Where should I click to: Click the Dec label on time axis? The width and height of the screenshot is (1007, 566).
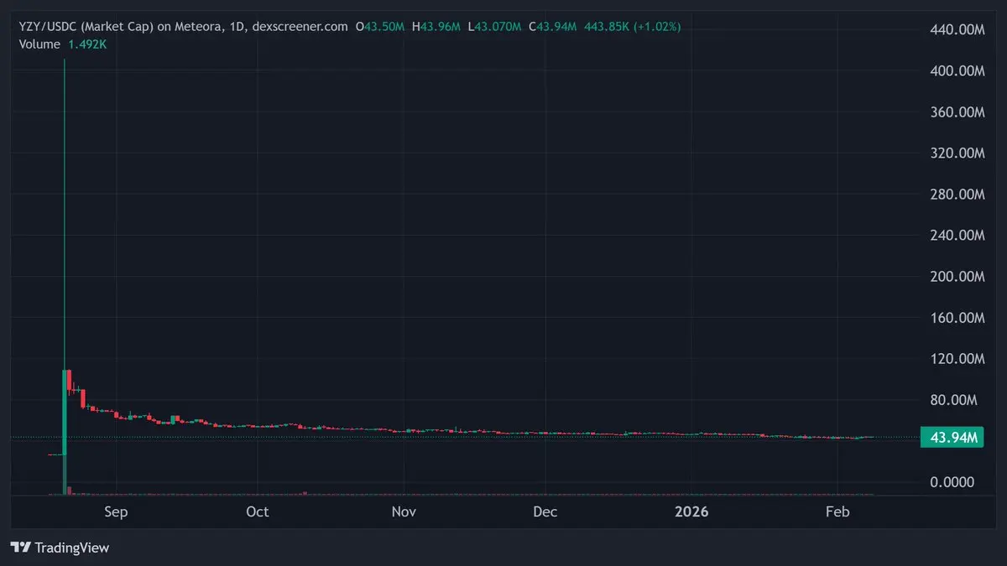pos(545,511)
